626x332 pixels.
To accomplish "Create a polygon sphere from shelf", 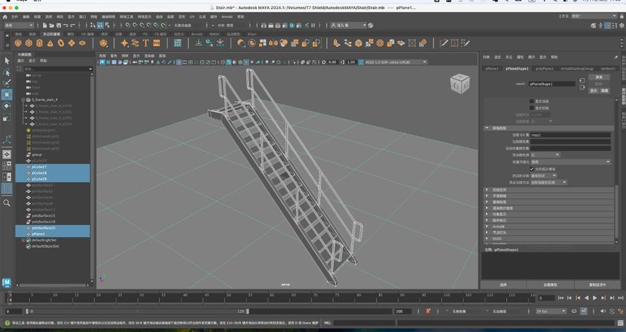I will 18,43.
